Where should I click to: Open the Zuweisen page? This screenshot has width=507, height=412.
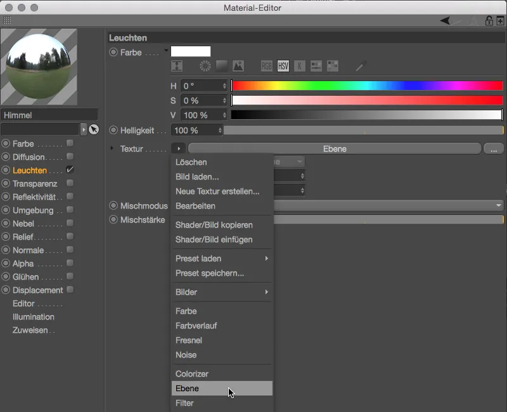[30, 330]
